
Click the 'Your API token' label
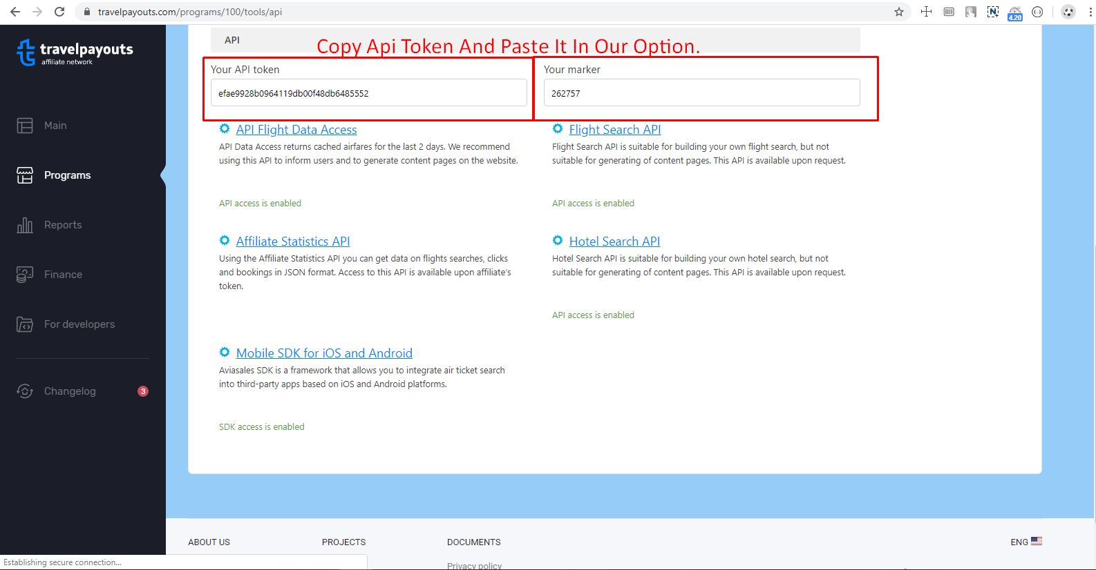point(245,70)
